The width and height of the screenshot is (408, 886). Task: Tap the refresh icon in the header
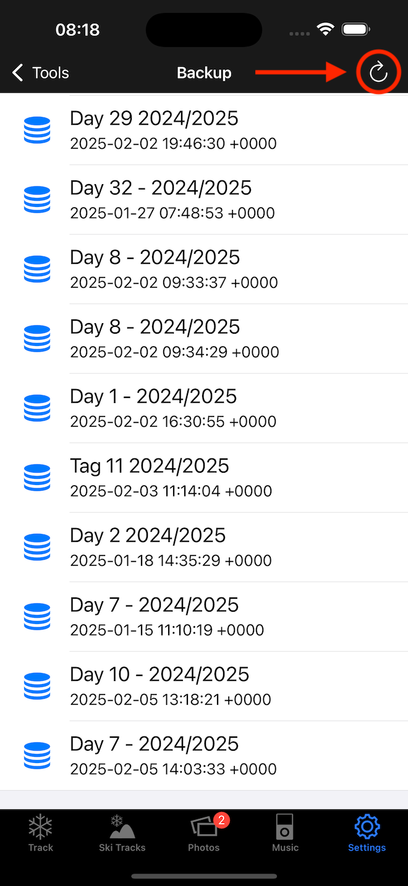click(378, 73)
